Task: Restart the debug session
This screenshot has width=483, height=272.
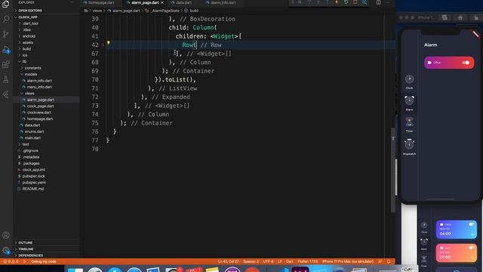Action: (x=346, y=2)
